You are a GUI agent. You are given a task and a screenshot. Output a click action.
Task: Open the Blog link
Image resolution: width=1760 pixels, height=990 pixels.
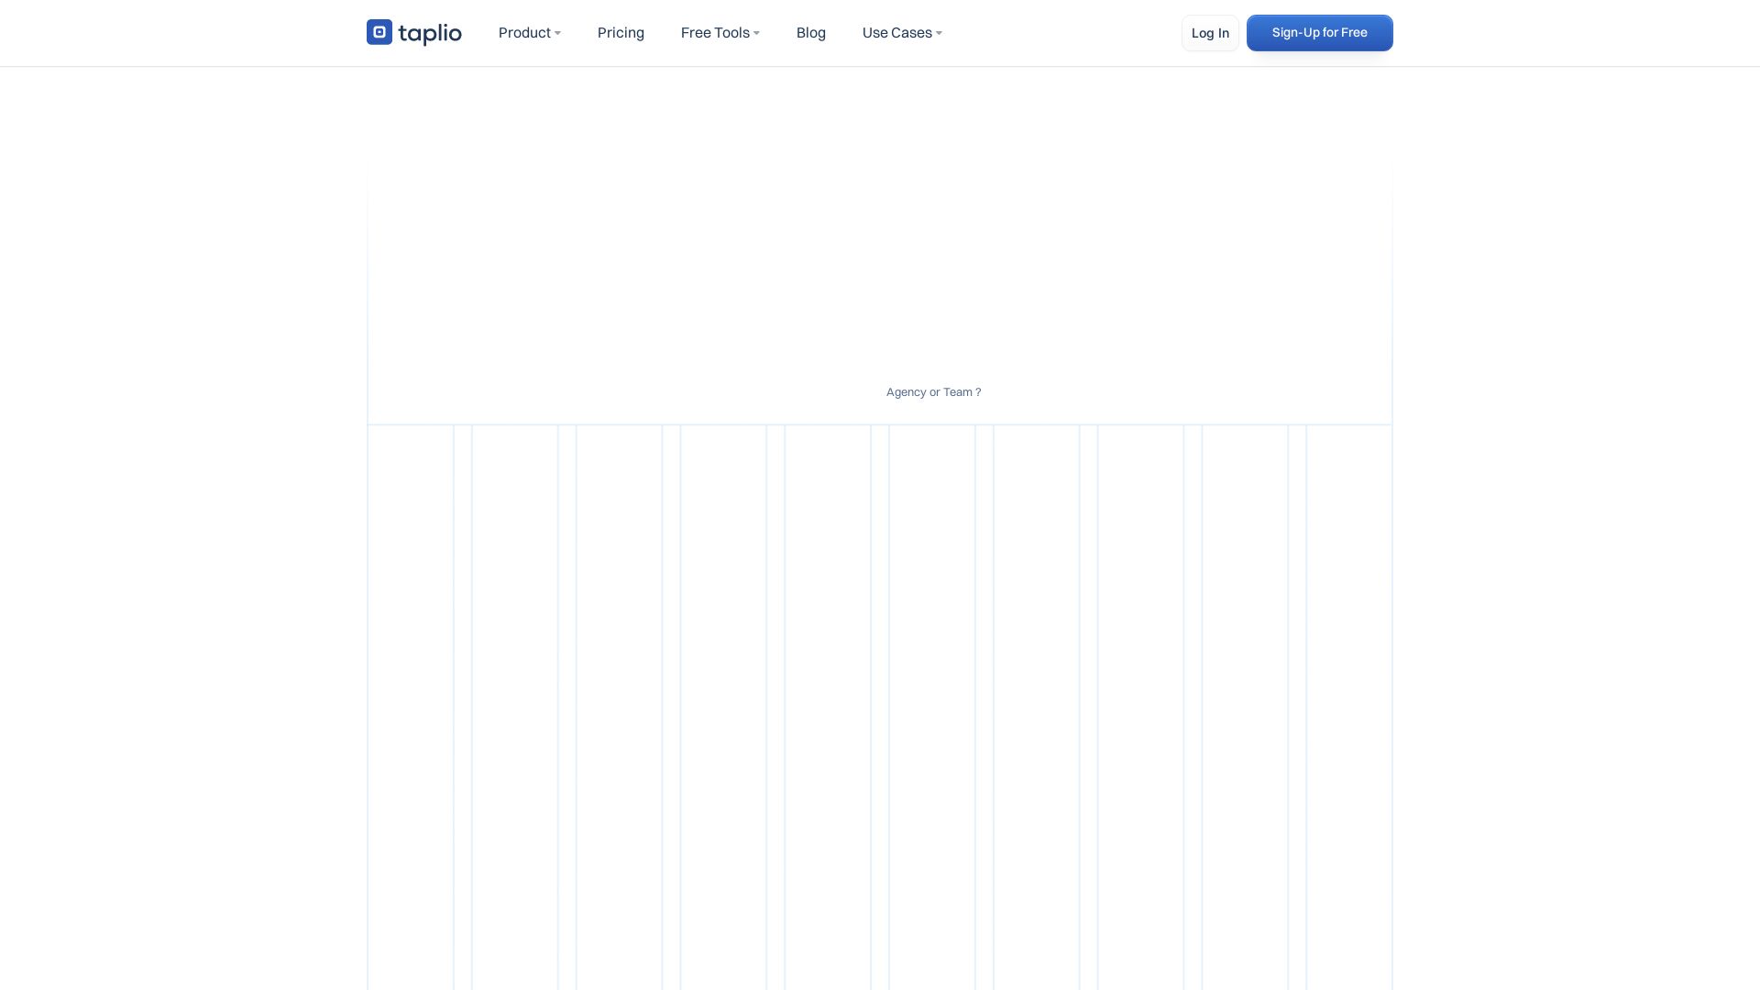point(810,33)
